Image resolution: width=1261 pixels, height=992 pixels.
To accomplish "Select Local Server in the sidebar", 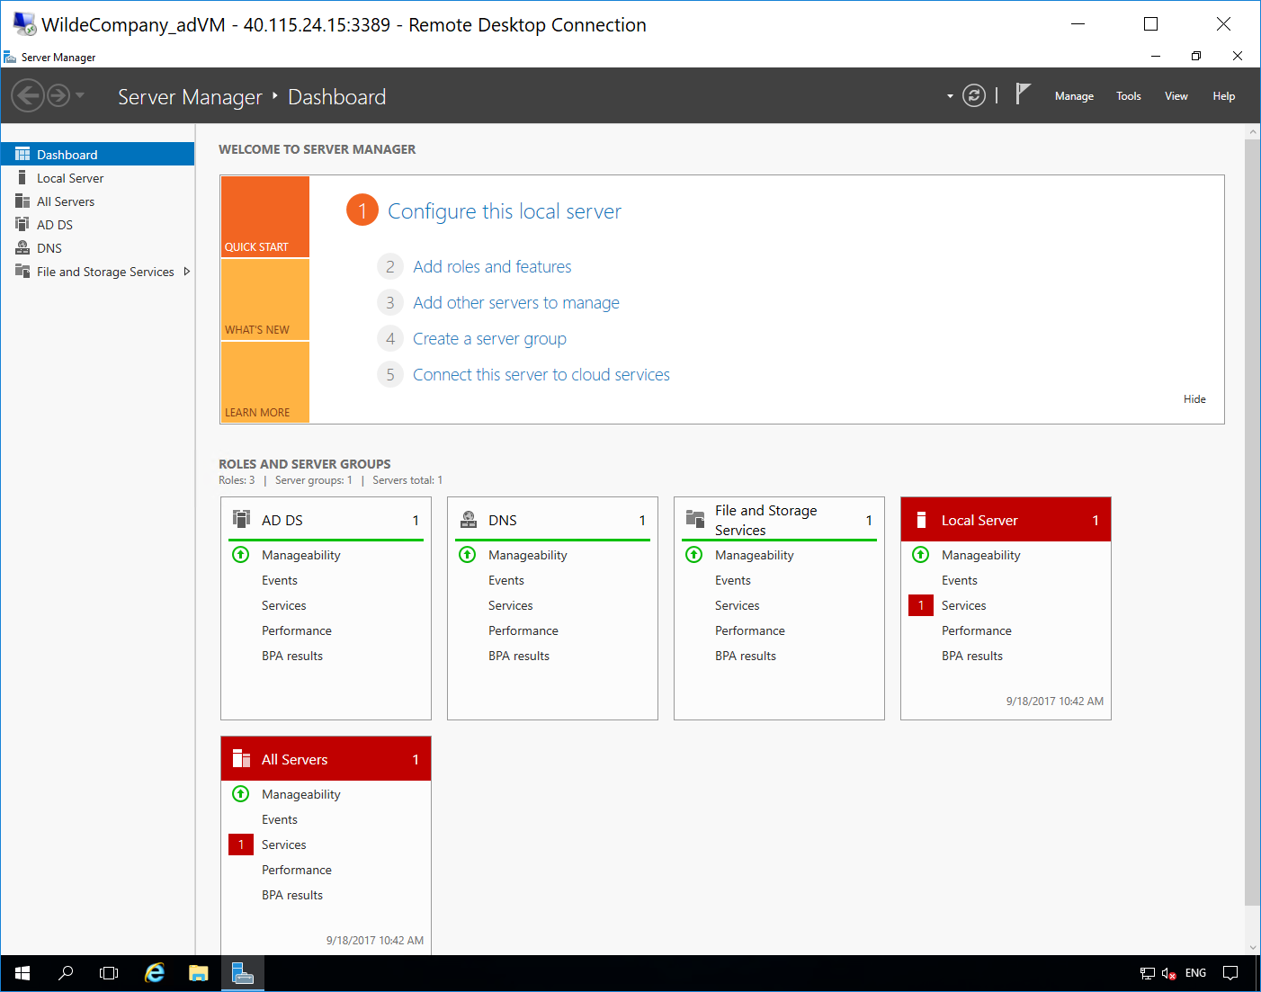I will click(97, 178).
